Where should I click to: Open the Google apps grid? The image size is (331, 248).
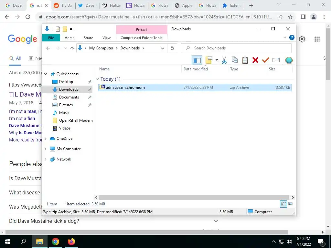(317, 39)
